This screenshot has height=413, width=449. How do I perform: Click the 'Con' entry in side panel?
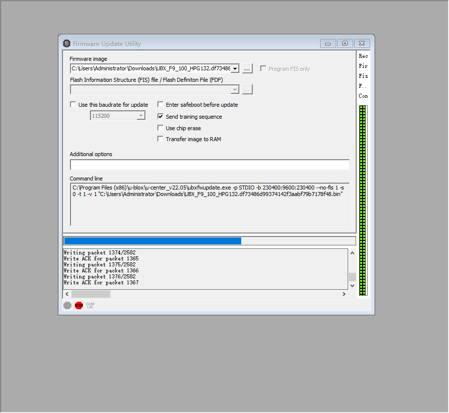click(363, 96)
